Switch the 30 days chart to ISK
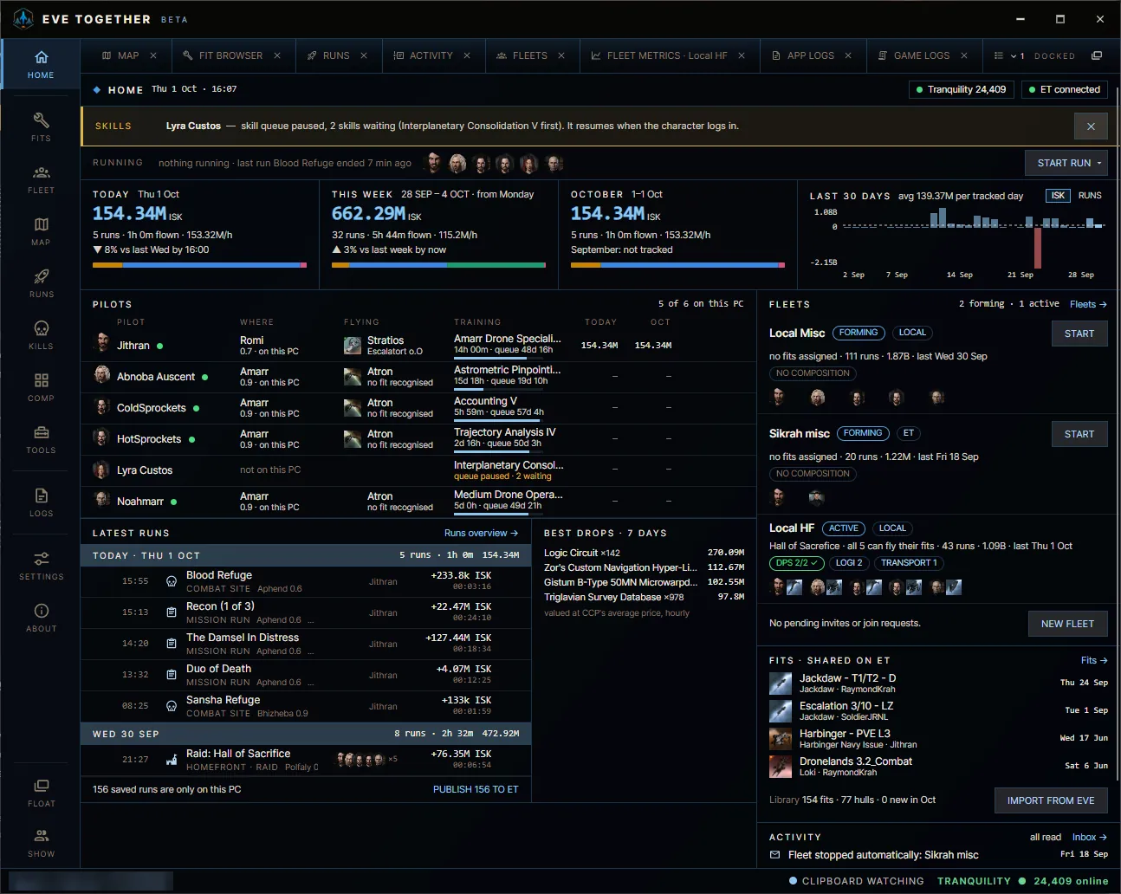 [x=1058, y=196]
